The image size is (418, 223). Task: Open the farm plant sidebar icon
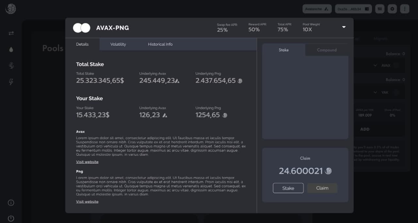pyautogui.click(x=11, y=66)
